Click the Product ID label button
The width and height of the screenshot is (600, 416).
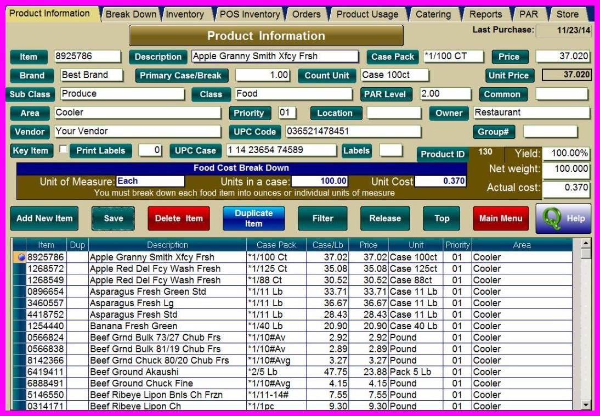tap(443, 154)
